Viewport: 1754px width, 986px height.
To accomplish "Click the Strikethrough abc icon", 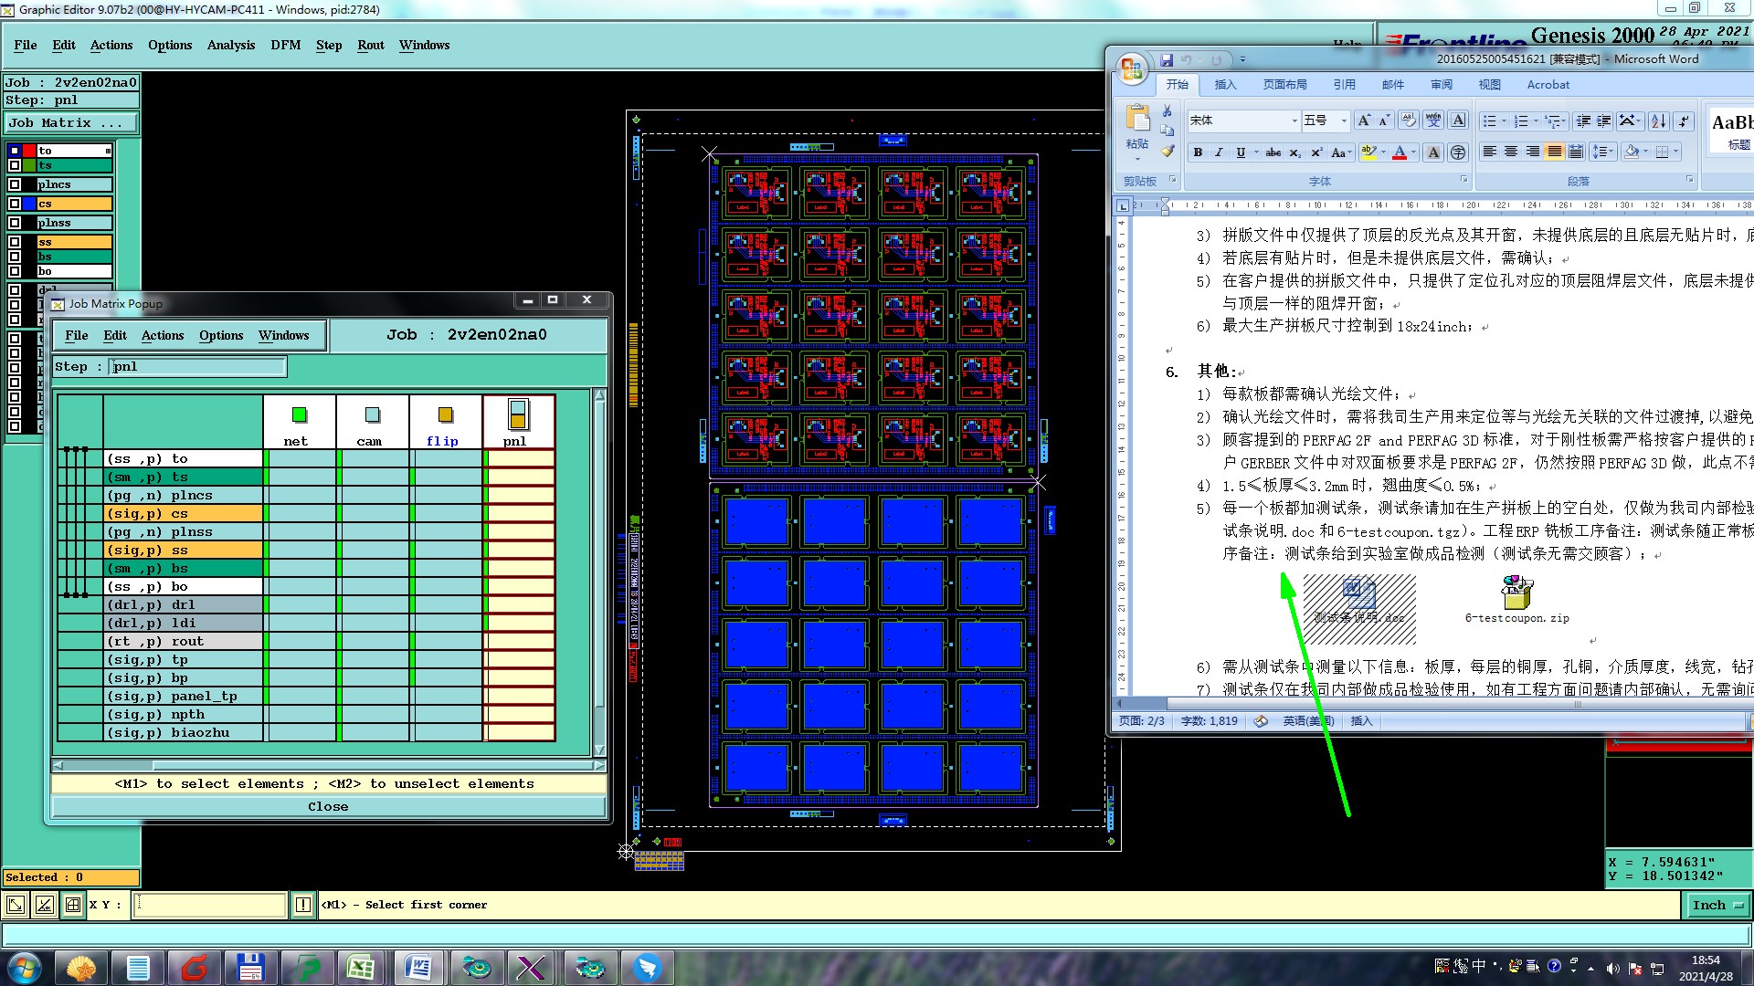I will click(x=1273, y=152).
